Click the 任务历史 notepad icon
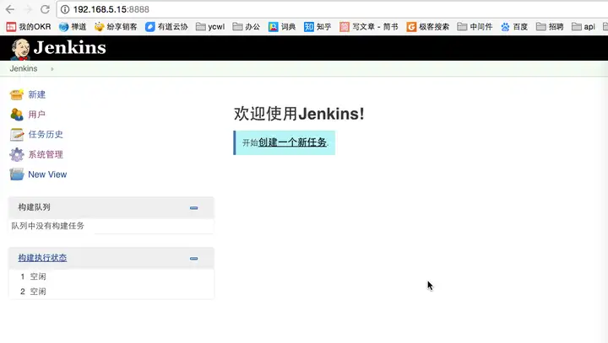This screenshot has height=343, width=608. point(17,134)
